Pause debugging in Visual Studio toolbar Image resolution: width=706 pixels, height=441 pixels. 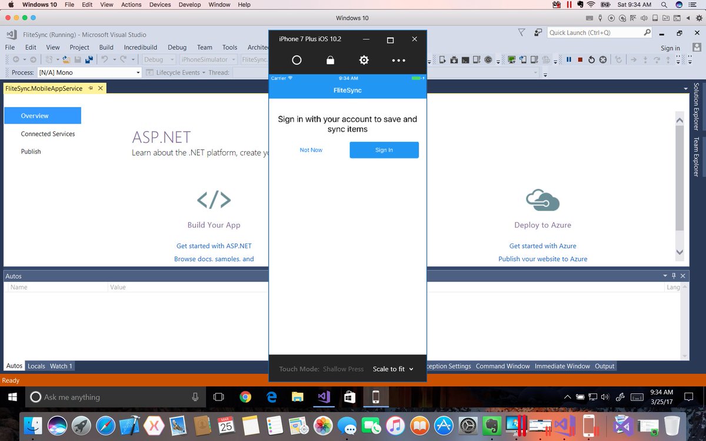[x=569, y=59]
